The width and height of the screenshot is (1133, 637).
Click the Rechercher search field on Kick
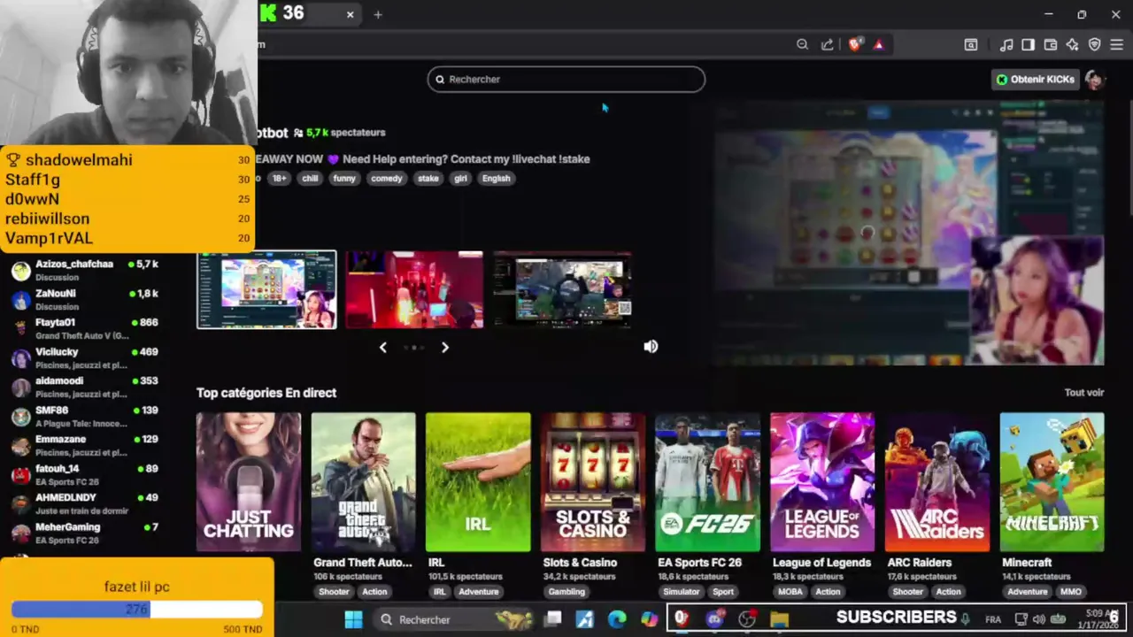tap(566, 79)
